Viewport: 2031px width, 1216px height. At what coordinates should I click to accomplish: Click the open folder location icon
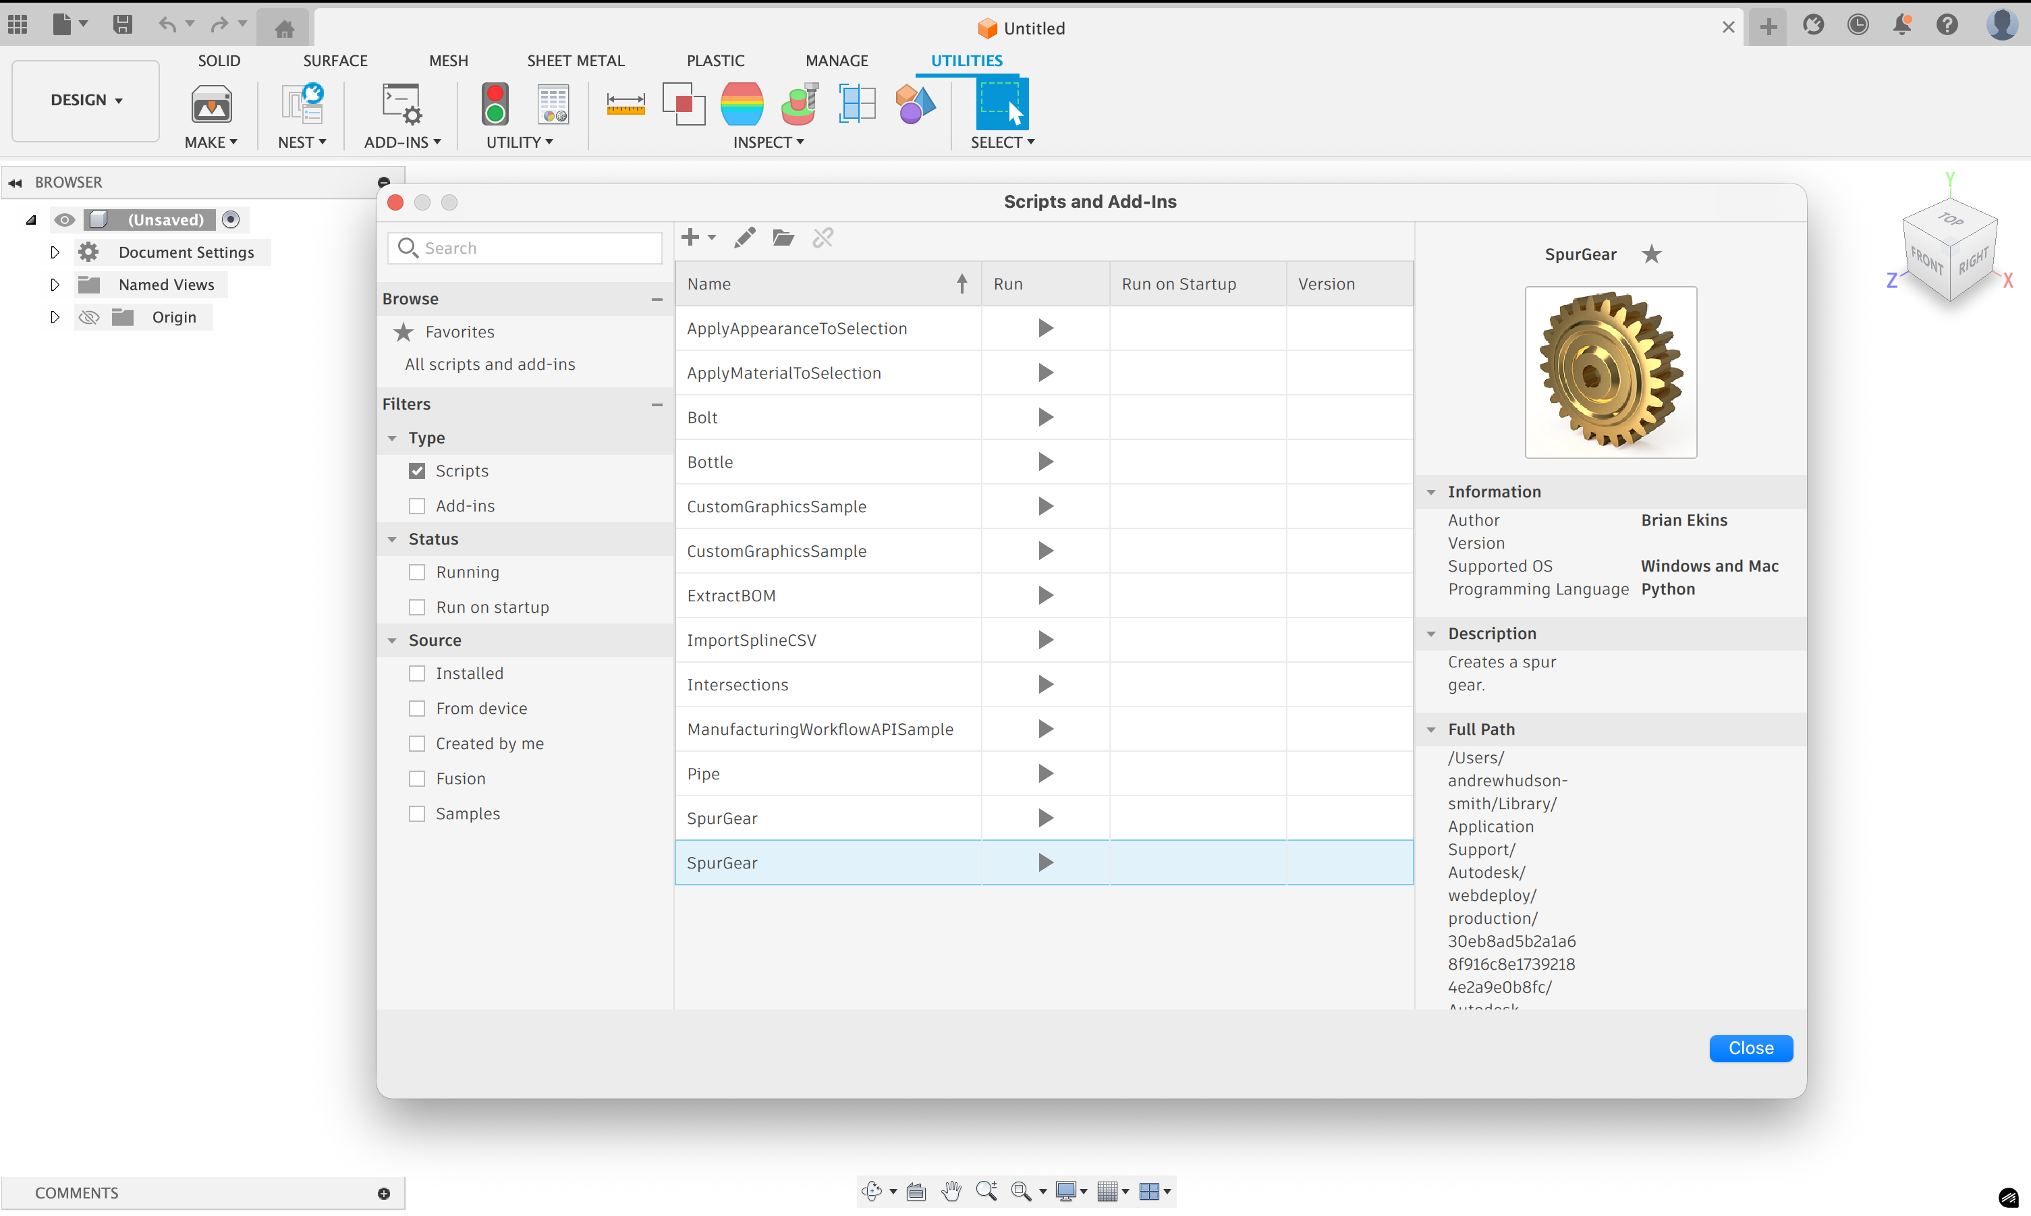point(783,238)
